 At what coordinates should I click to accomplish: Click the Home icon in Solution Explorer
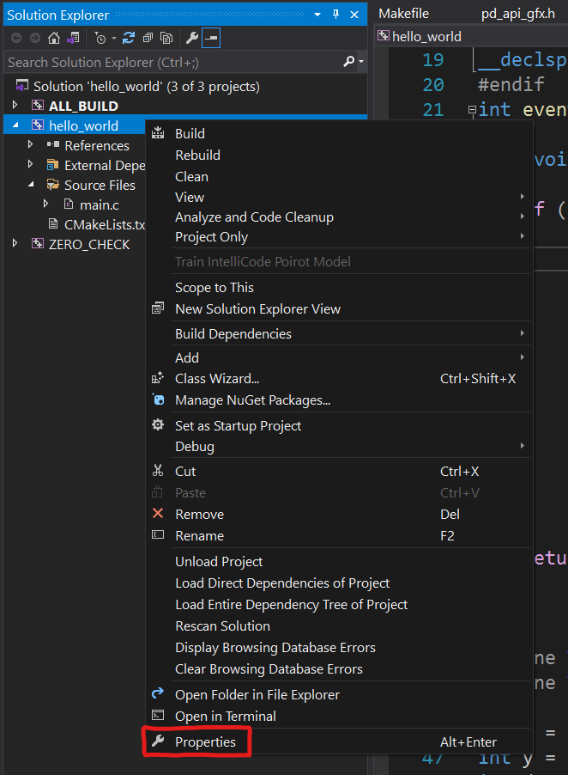54,38
